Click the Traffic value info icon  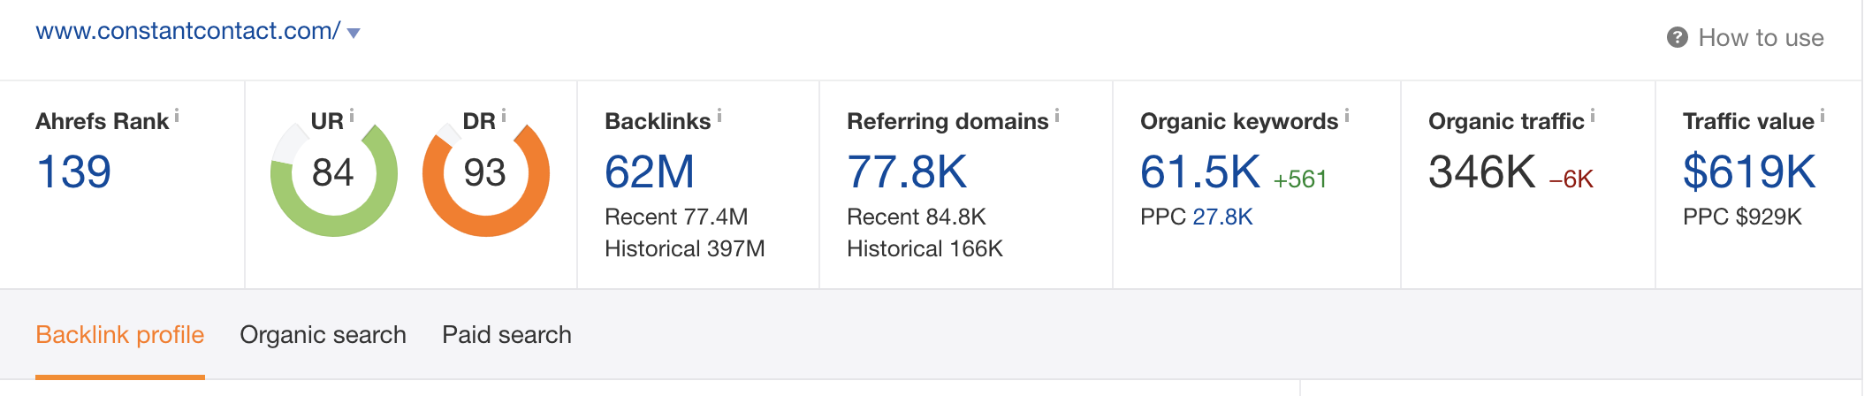[x=1823, y=116]
